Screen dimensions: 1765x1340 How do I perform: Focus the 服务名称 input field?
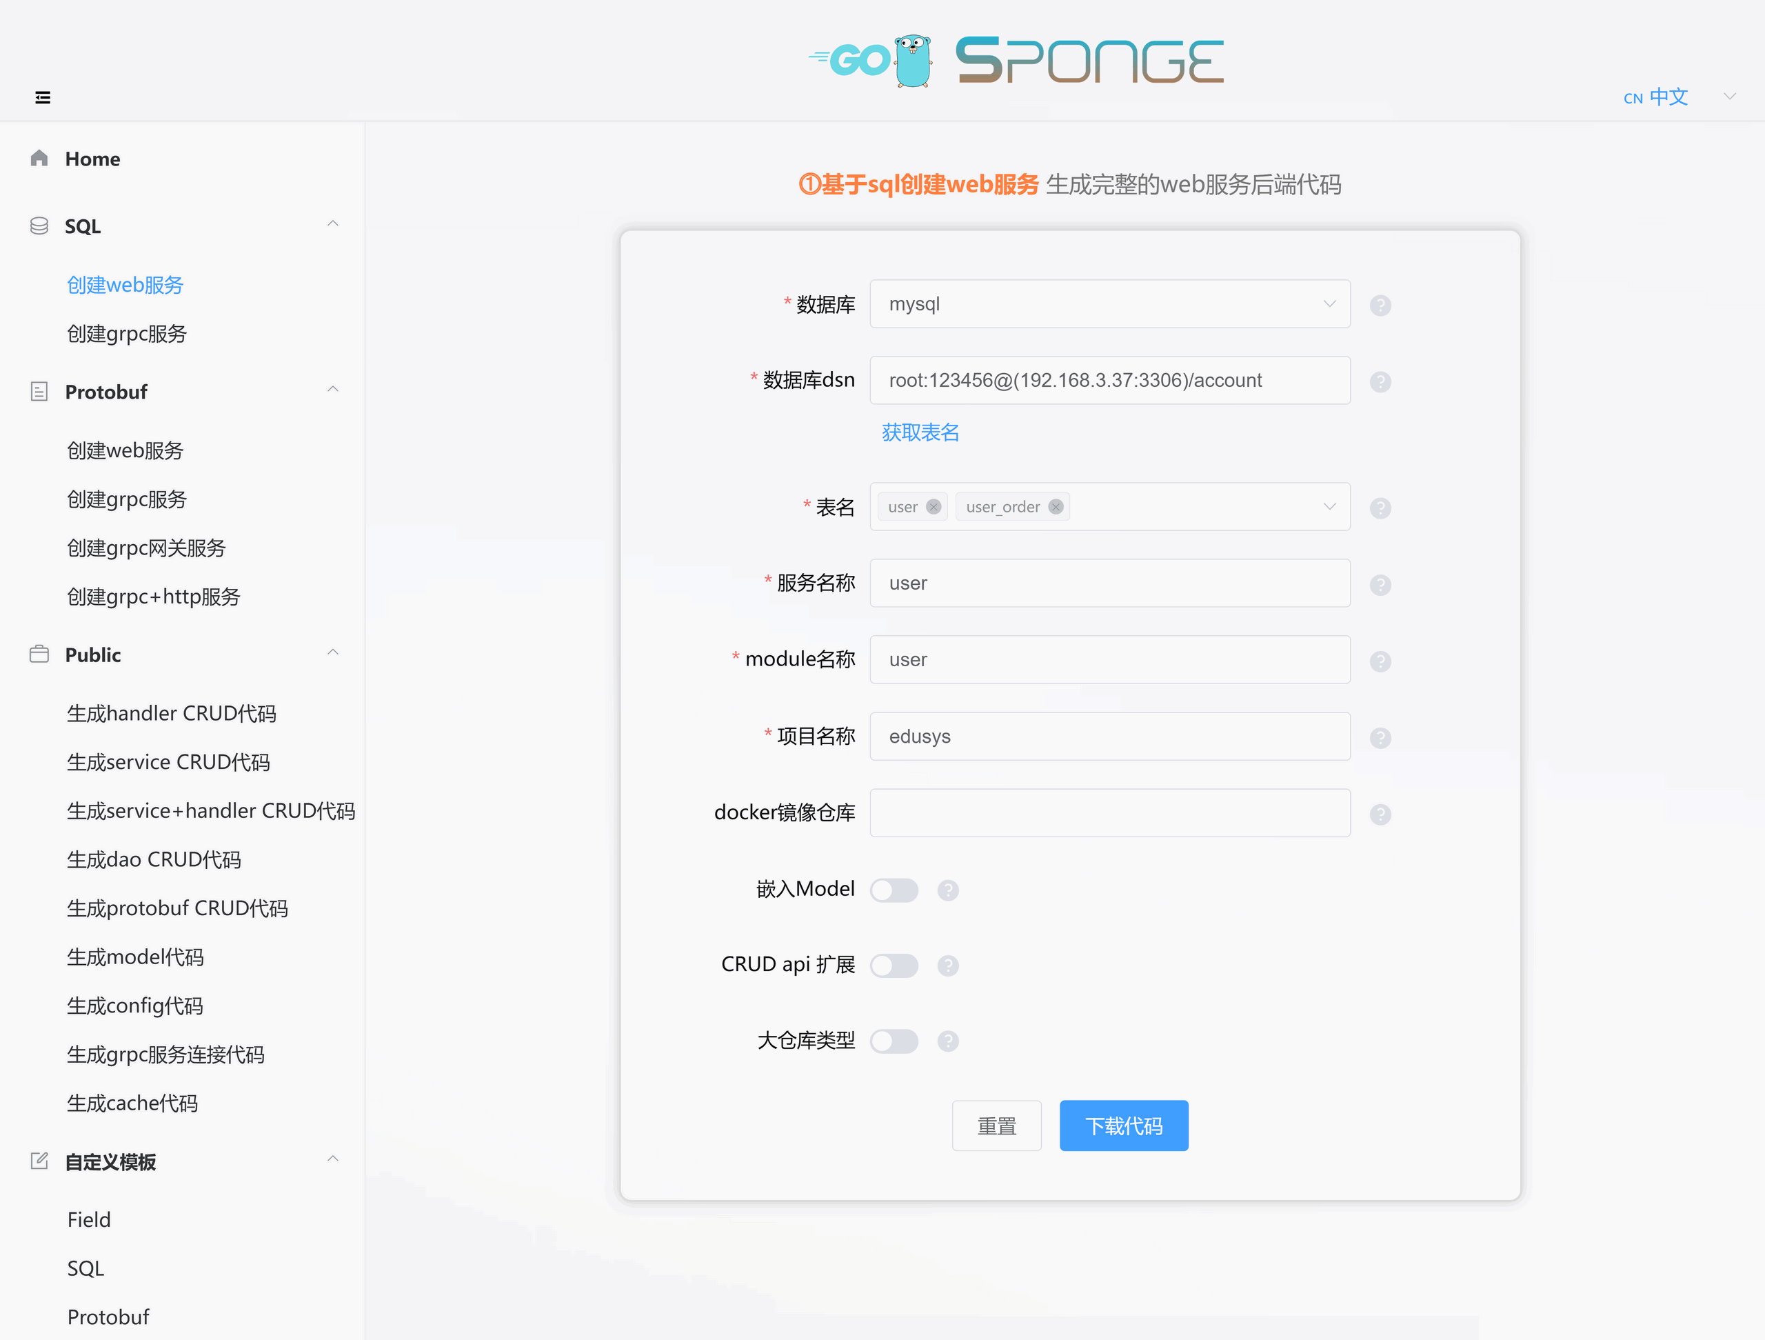[1110, 583]
